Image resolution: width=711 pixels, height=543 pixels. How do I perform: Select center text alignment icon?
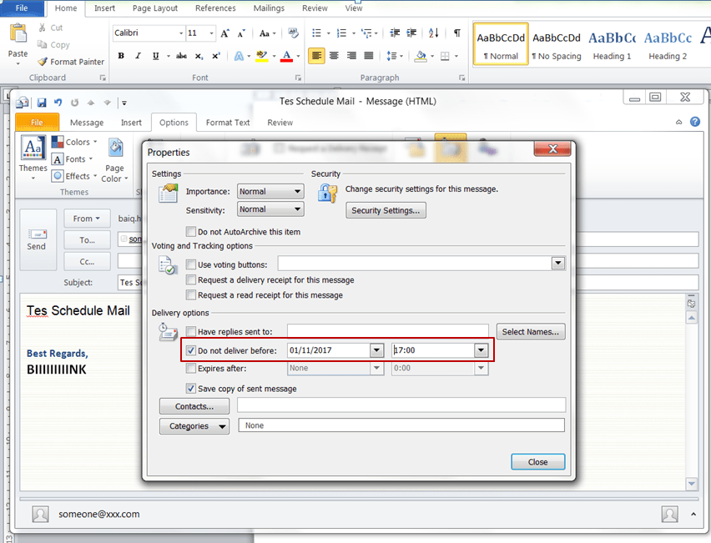click(334, 56)
